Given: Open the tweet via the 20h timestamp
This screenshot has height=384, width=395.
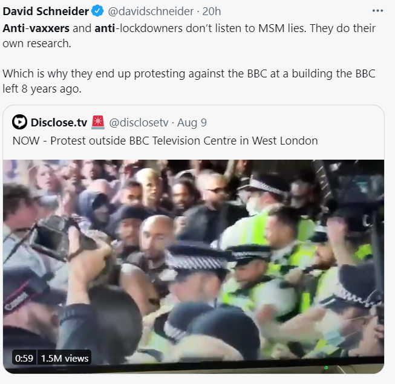Looking at the screenshot, I should tap(212, 11).
